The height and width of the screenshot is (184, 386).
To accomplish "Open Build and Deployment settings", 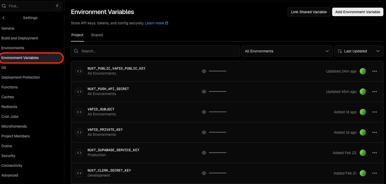I will tap(20, 38).
